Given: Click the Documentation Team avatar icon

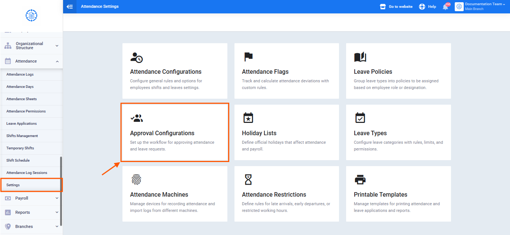Looking at the screenshot, I should pos(459,7).
